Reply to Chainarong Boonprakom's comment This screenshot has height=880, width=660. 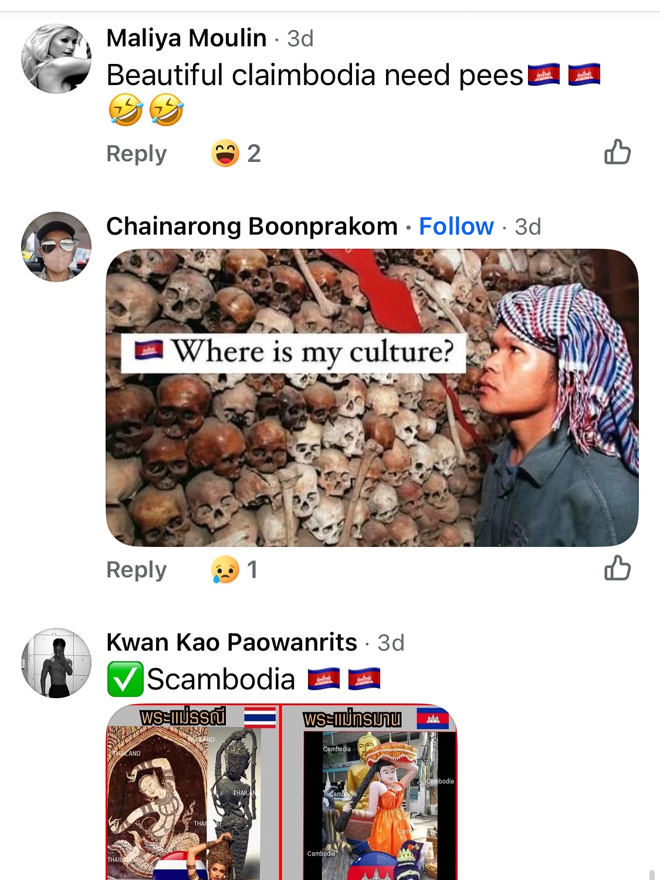(x=136, y=570)
